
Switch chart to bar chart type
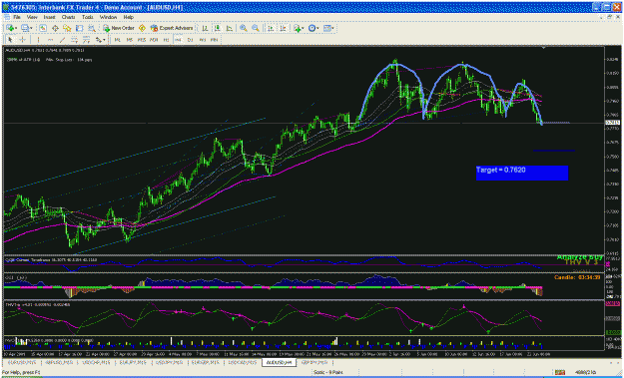[x=205, y=28]
